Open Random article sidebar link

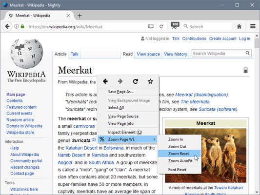click(20, 119)
